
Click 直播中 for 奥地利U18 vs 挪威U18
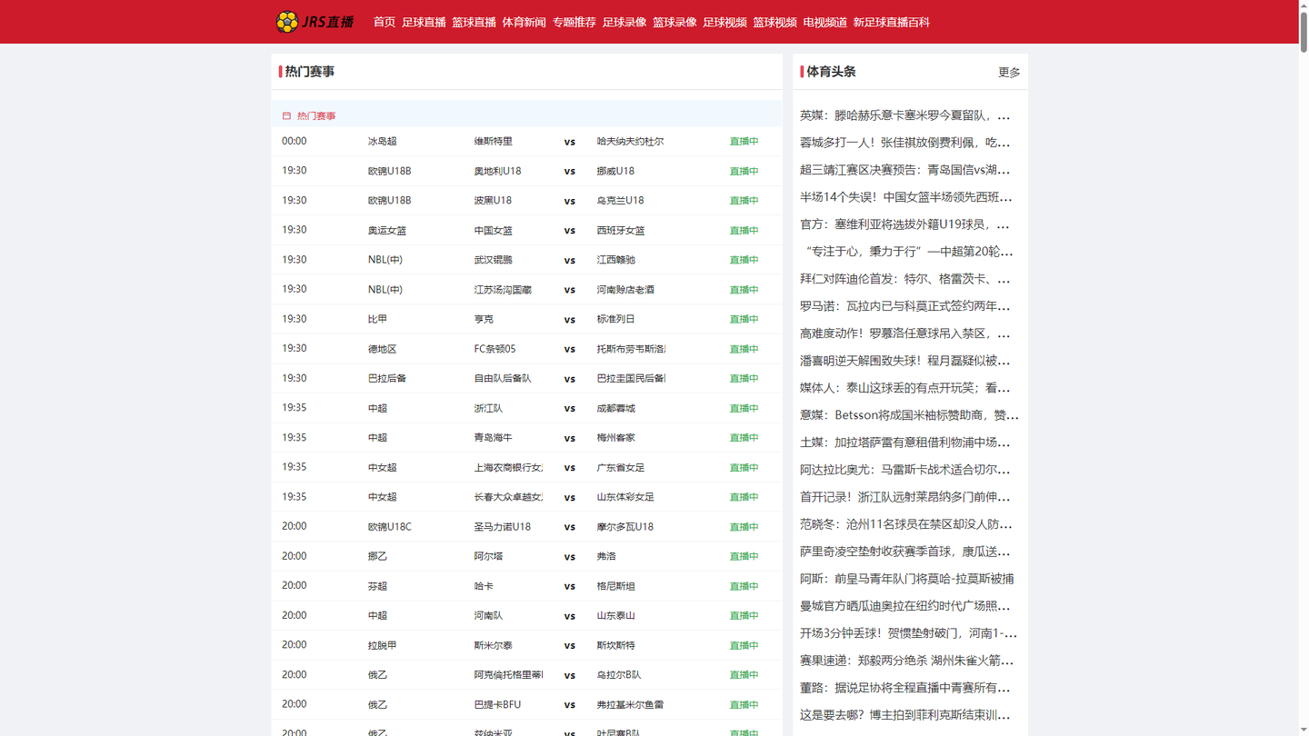click(744, 171)
